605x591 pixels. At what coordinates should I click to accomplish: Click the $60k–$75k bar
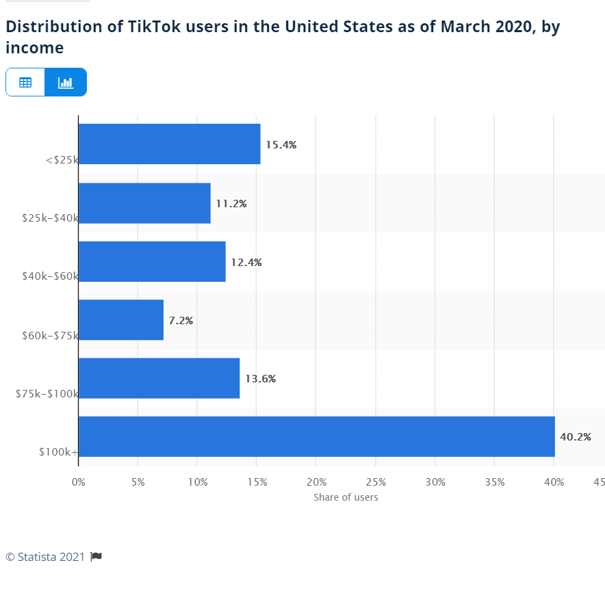pyautogui.click(x=121, y=319)
